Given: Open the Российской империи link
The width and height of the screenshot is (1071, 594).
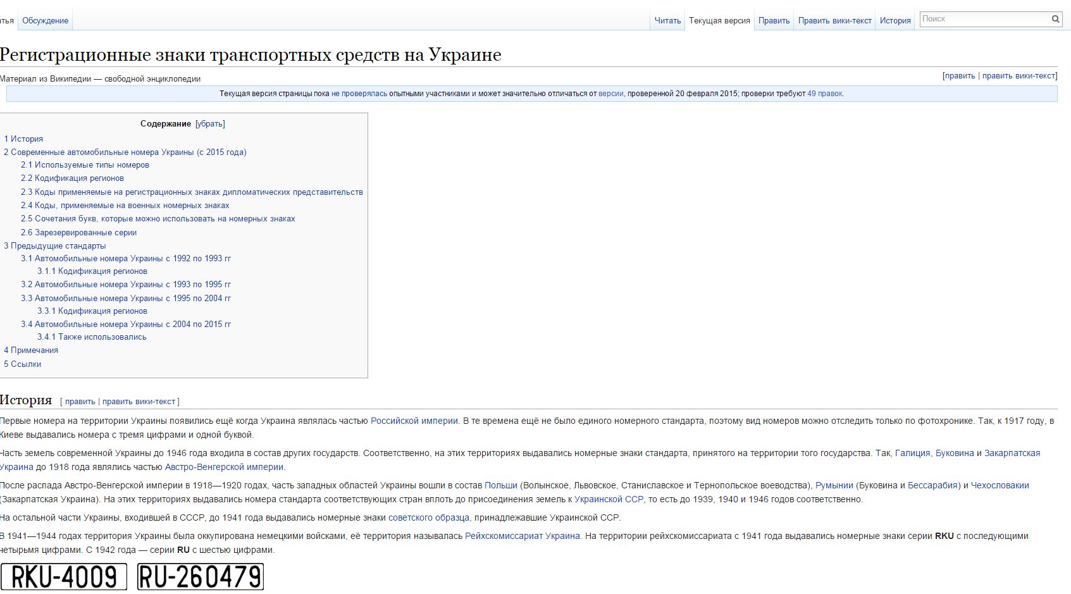Looking at the screenshot, I should pos(414,421).
